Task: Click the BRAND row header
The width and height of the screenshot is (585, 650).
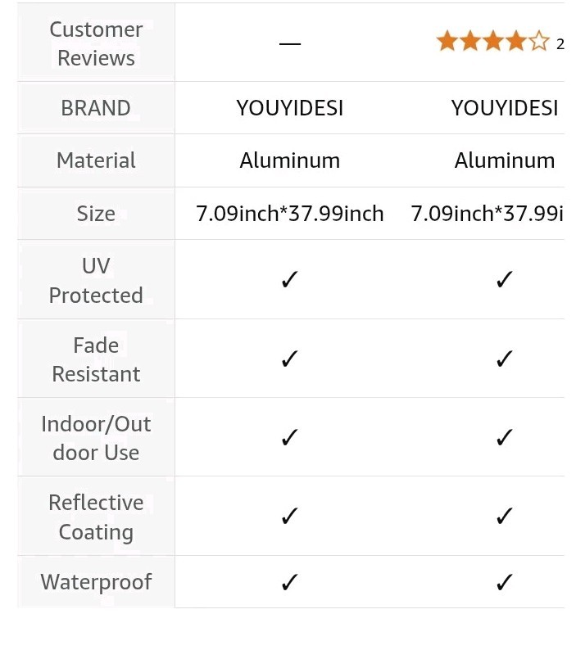Action: (x=96, y=108)
